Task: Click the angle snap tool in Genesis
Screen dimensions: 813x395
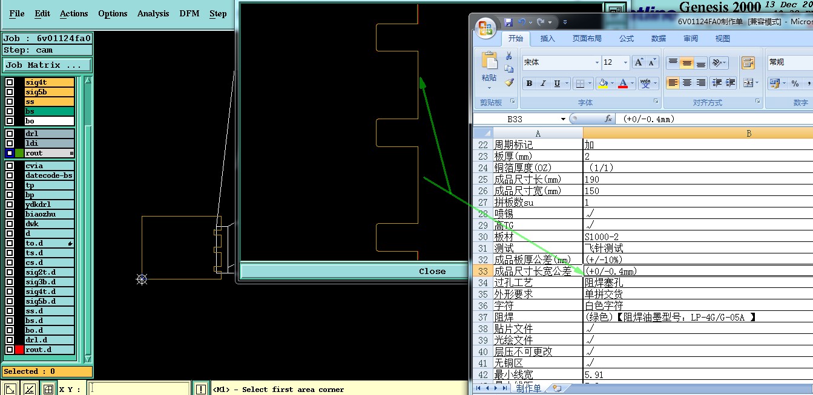Action: click(x=29, y=389)
